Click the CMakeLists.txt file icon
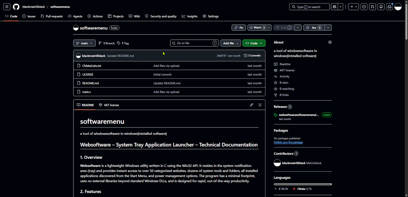 [79, 66]
